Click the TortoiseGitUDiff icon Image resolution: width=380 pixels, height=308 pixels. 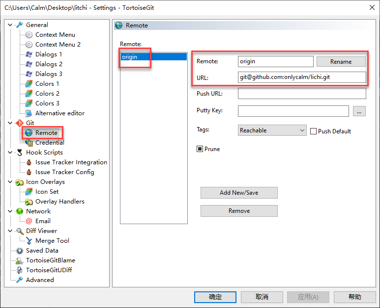point(20,270)
